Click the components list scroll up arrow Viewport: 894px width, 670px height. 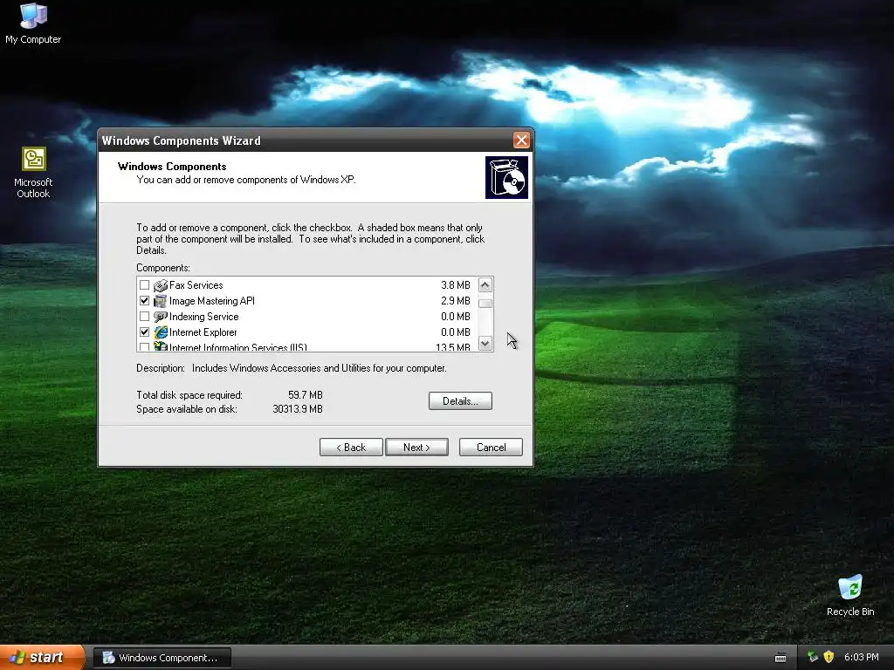click(x=485, y=285)
